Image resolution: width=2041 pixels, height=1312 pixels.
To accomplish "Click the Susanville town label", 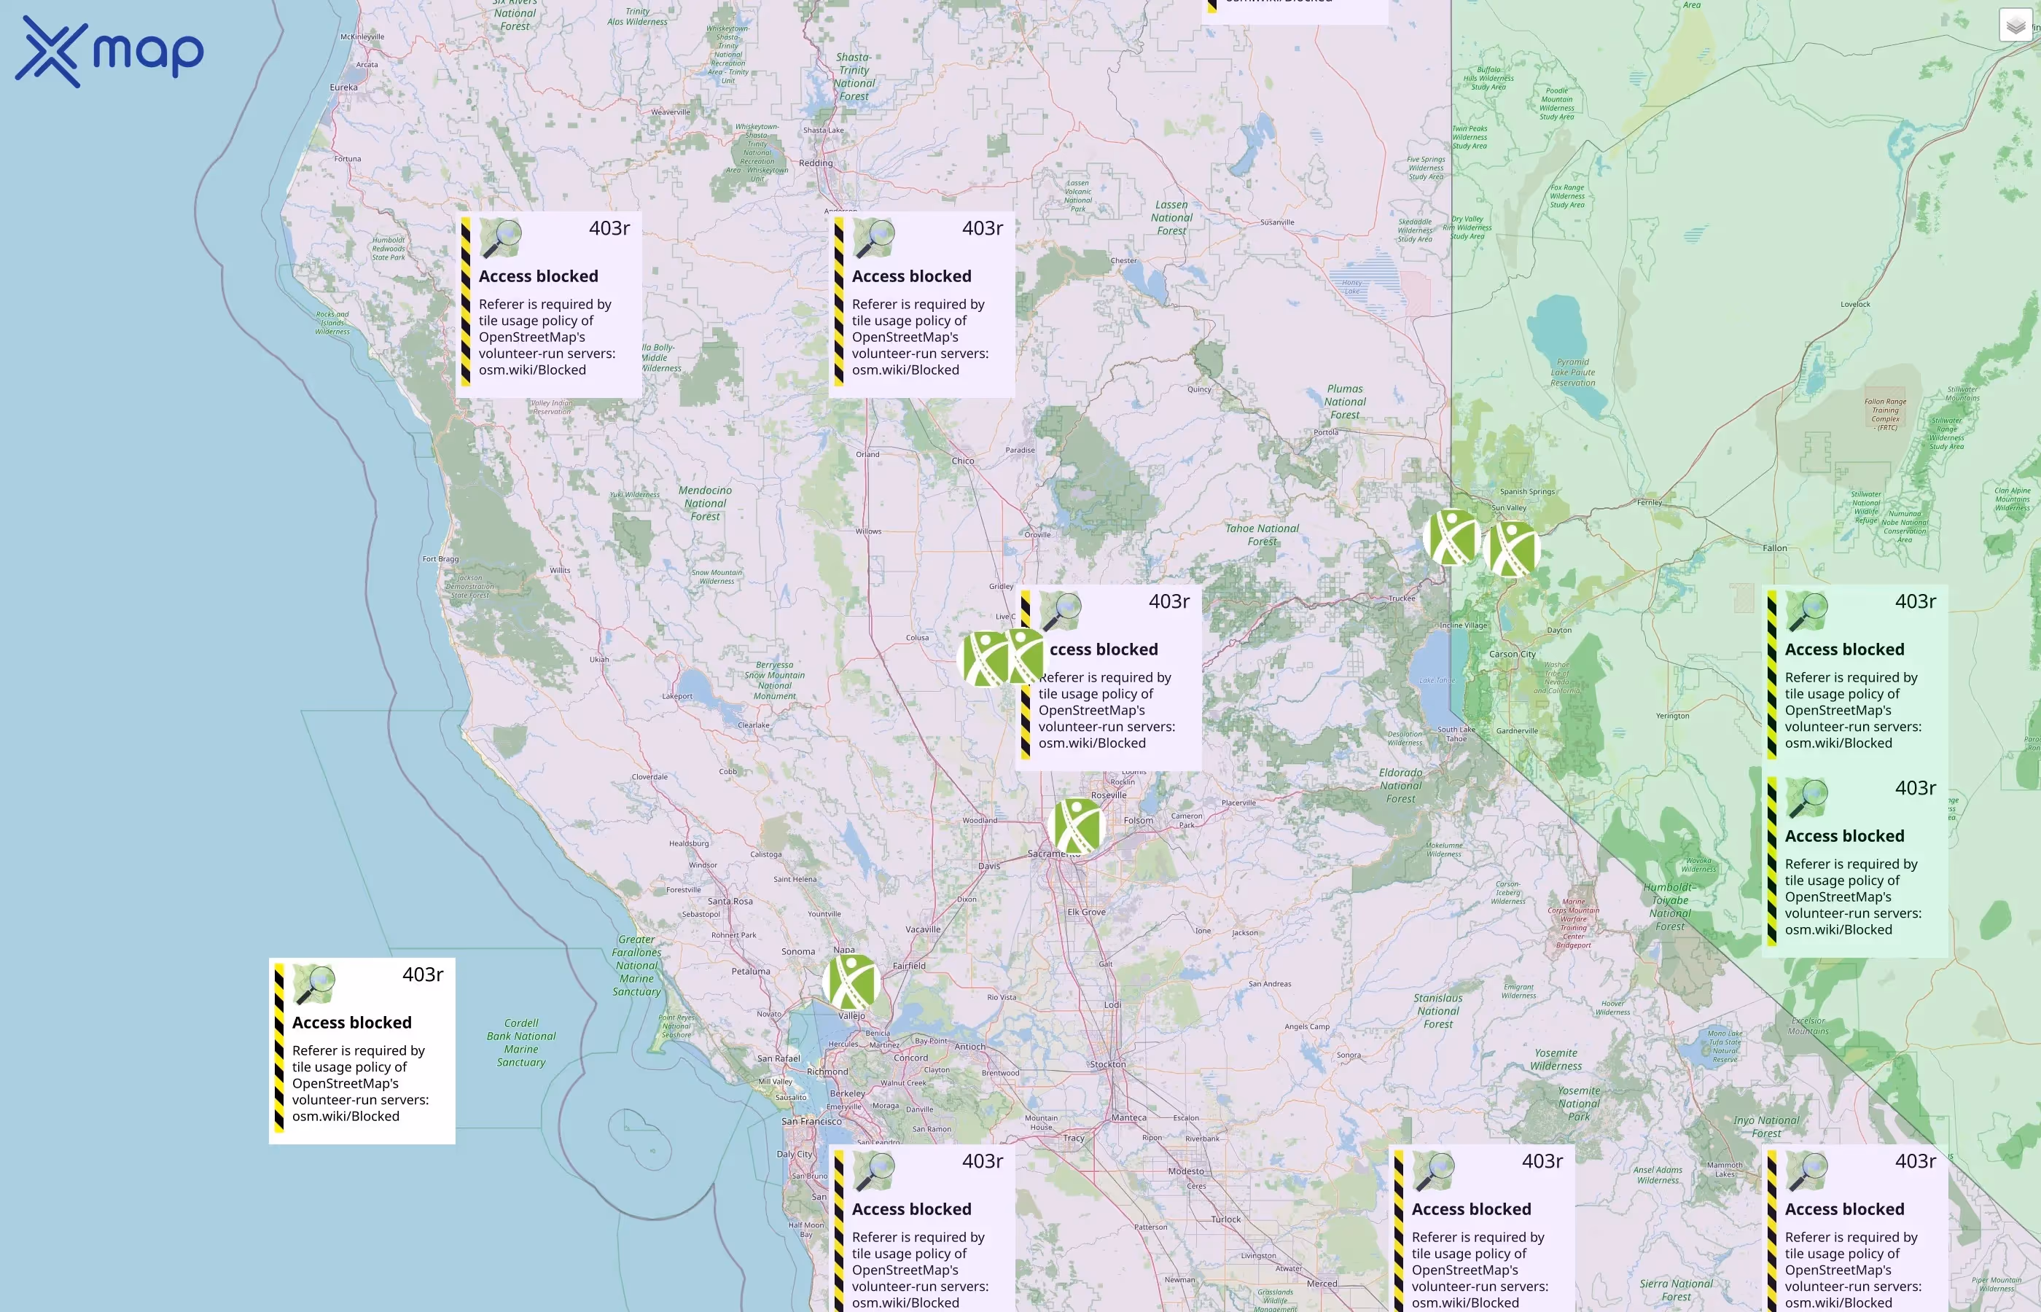I will [x=1277, y=222].
